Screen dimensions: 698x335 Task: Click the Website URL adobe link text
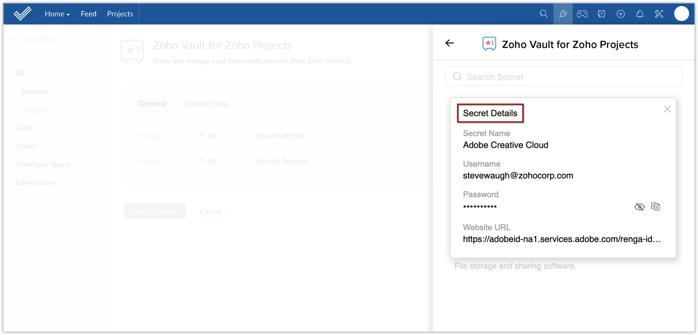562,239
